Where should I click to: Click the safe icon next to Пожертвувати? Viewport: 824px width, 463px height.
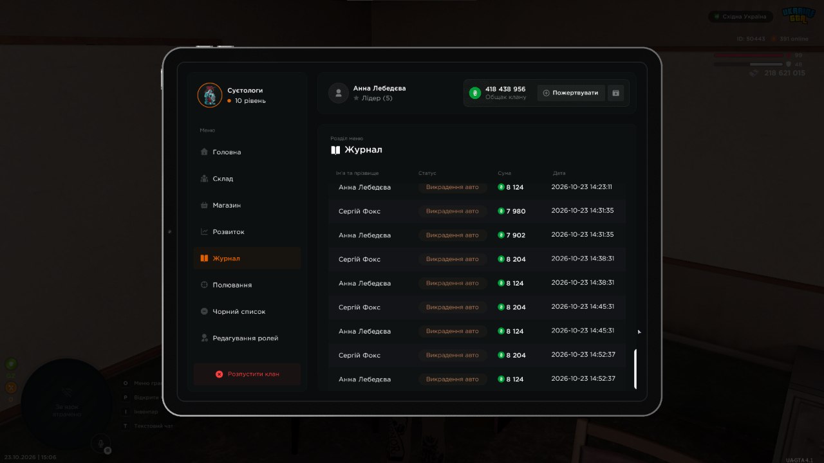point(615,93)
